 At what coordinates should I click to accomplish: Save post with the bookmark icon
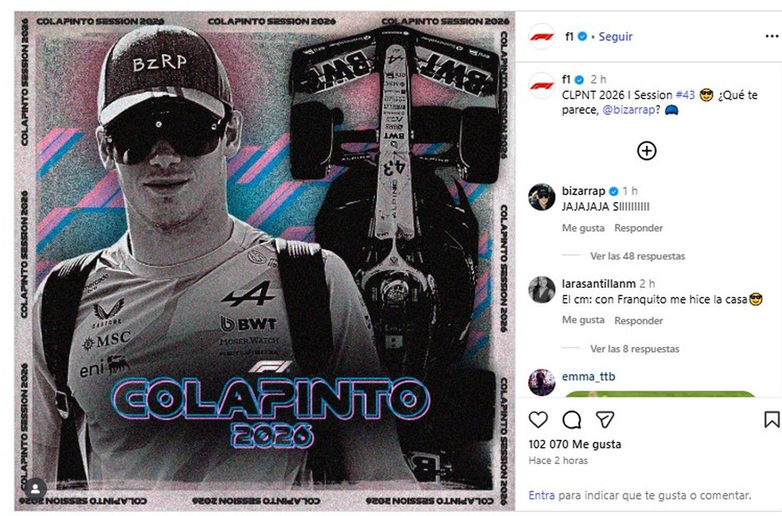tap(772, 419)
